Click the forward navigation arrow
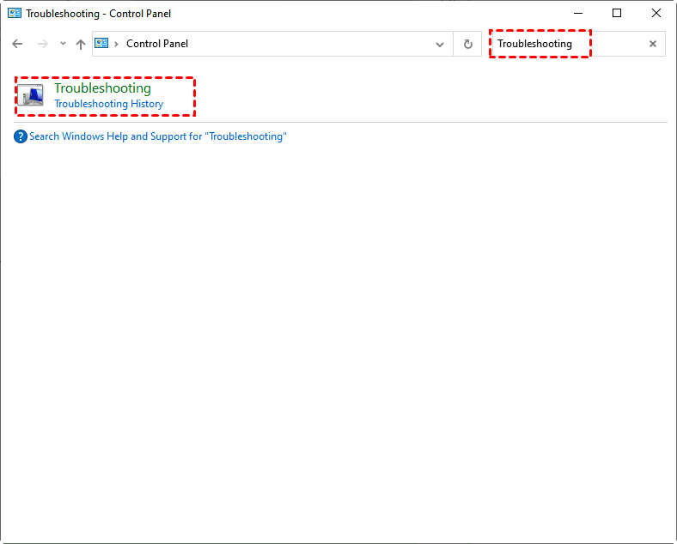The width and height of the screenshot is (677, 544). pos(42,44)
